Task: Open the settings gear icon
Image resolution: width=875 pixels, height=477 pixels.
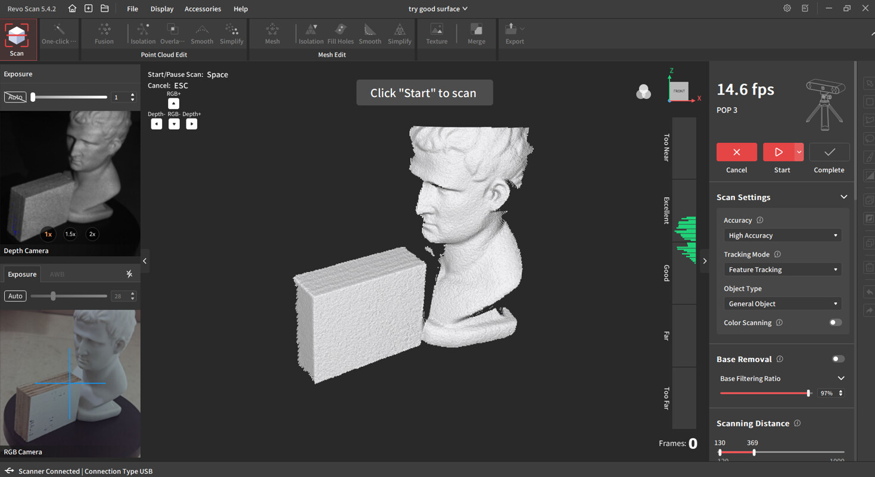Action: (787, 8)
